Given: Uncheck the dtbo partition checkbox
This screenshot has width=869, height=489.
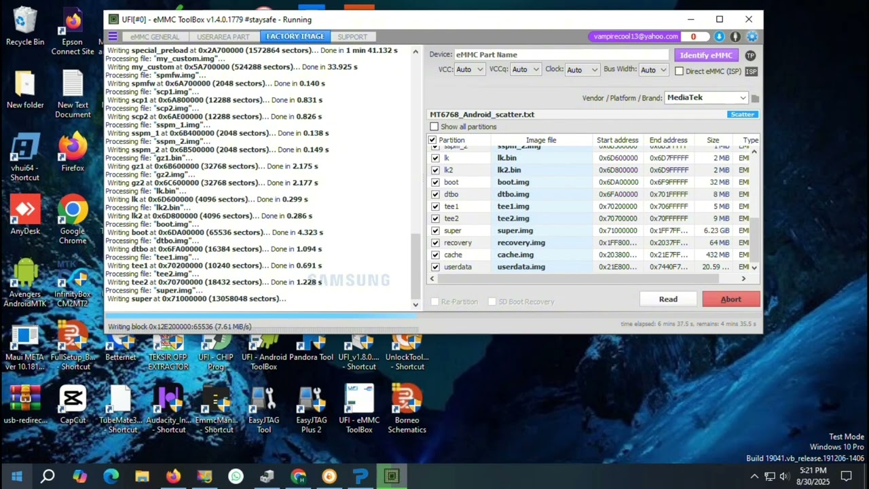Looking at the screenshot, I should tap(435, 195).
